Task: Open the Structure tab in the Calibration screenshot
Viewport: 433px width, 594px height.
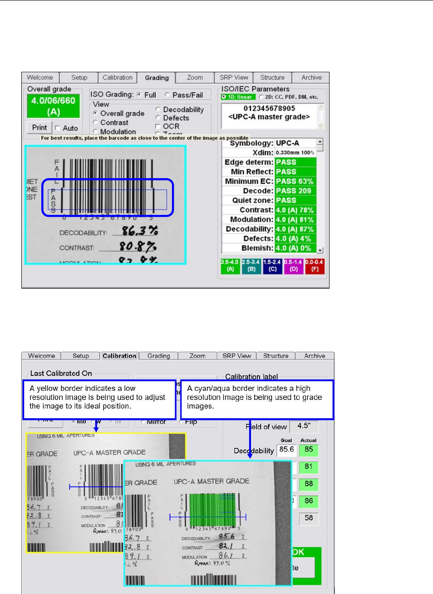Action: [x=276, y=356]
